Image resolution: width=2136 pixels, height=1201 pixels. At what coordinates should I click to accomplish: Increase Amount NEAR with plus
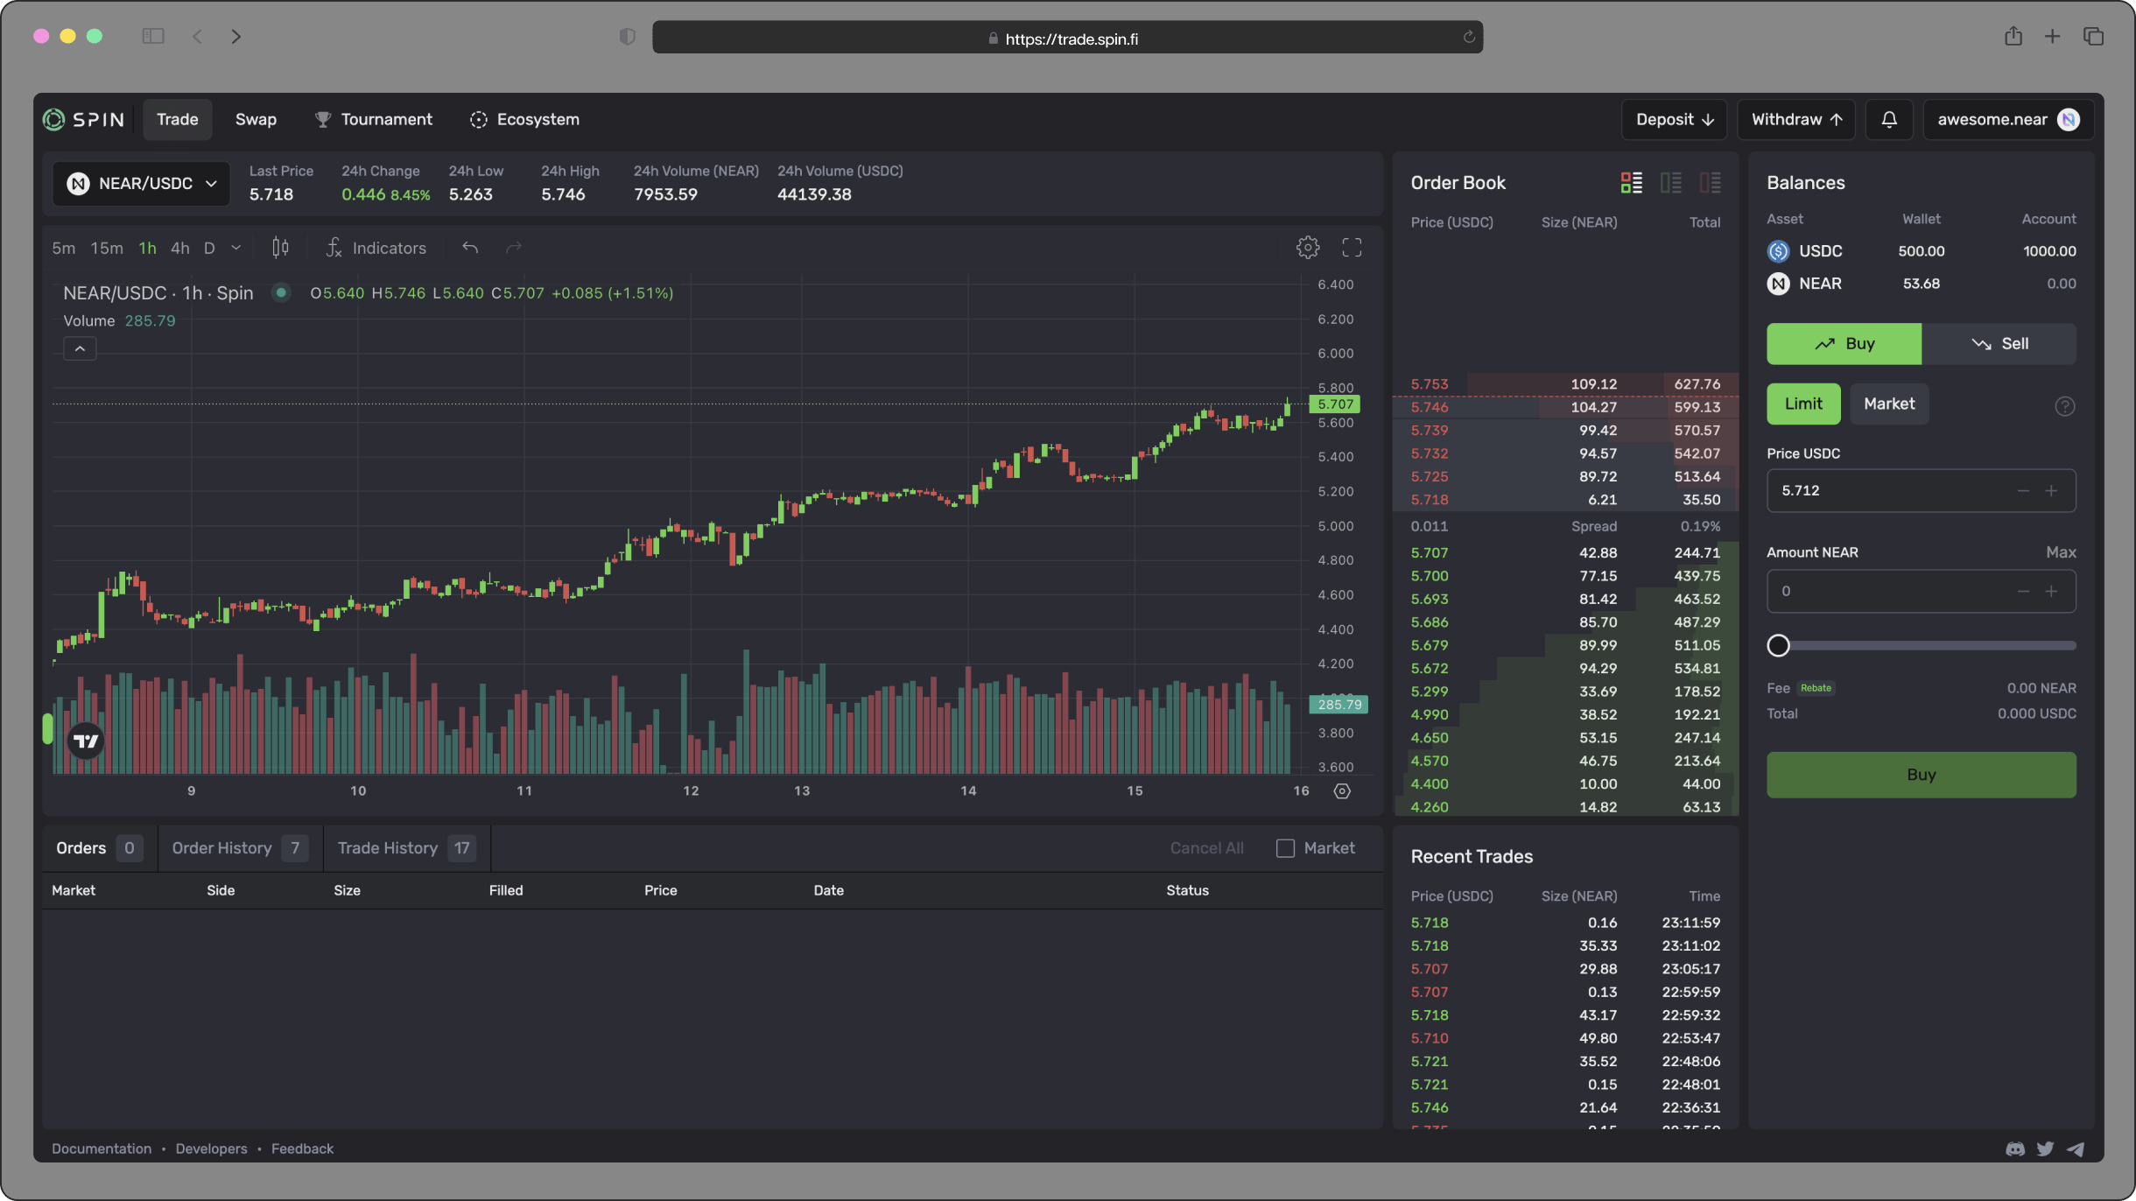pos(2051,592)
